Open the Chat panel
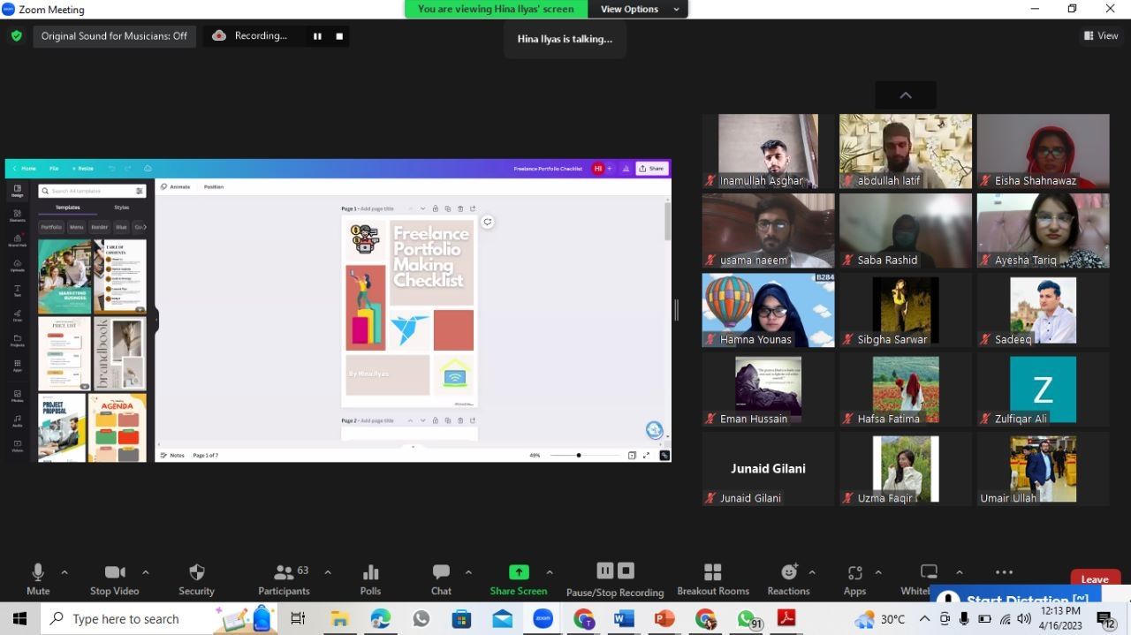 (x=441, y=573)
